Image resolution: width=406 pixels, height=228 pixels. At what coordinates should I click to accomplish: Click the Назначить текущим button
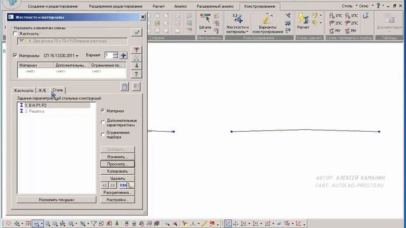(x=56, y=200)
